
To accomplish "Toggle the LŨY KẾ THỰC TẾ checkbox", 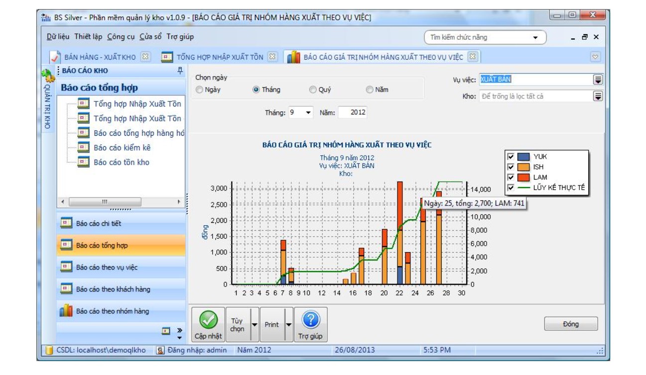I will (510, 187).
